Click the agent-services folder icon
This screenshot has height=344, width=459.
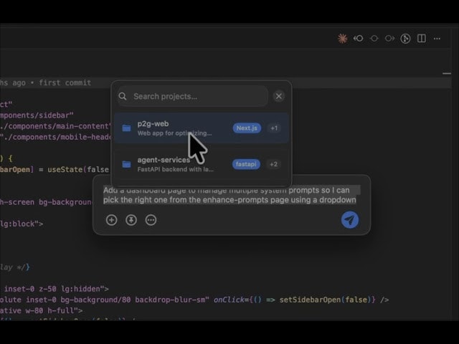coord(126,164)
